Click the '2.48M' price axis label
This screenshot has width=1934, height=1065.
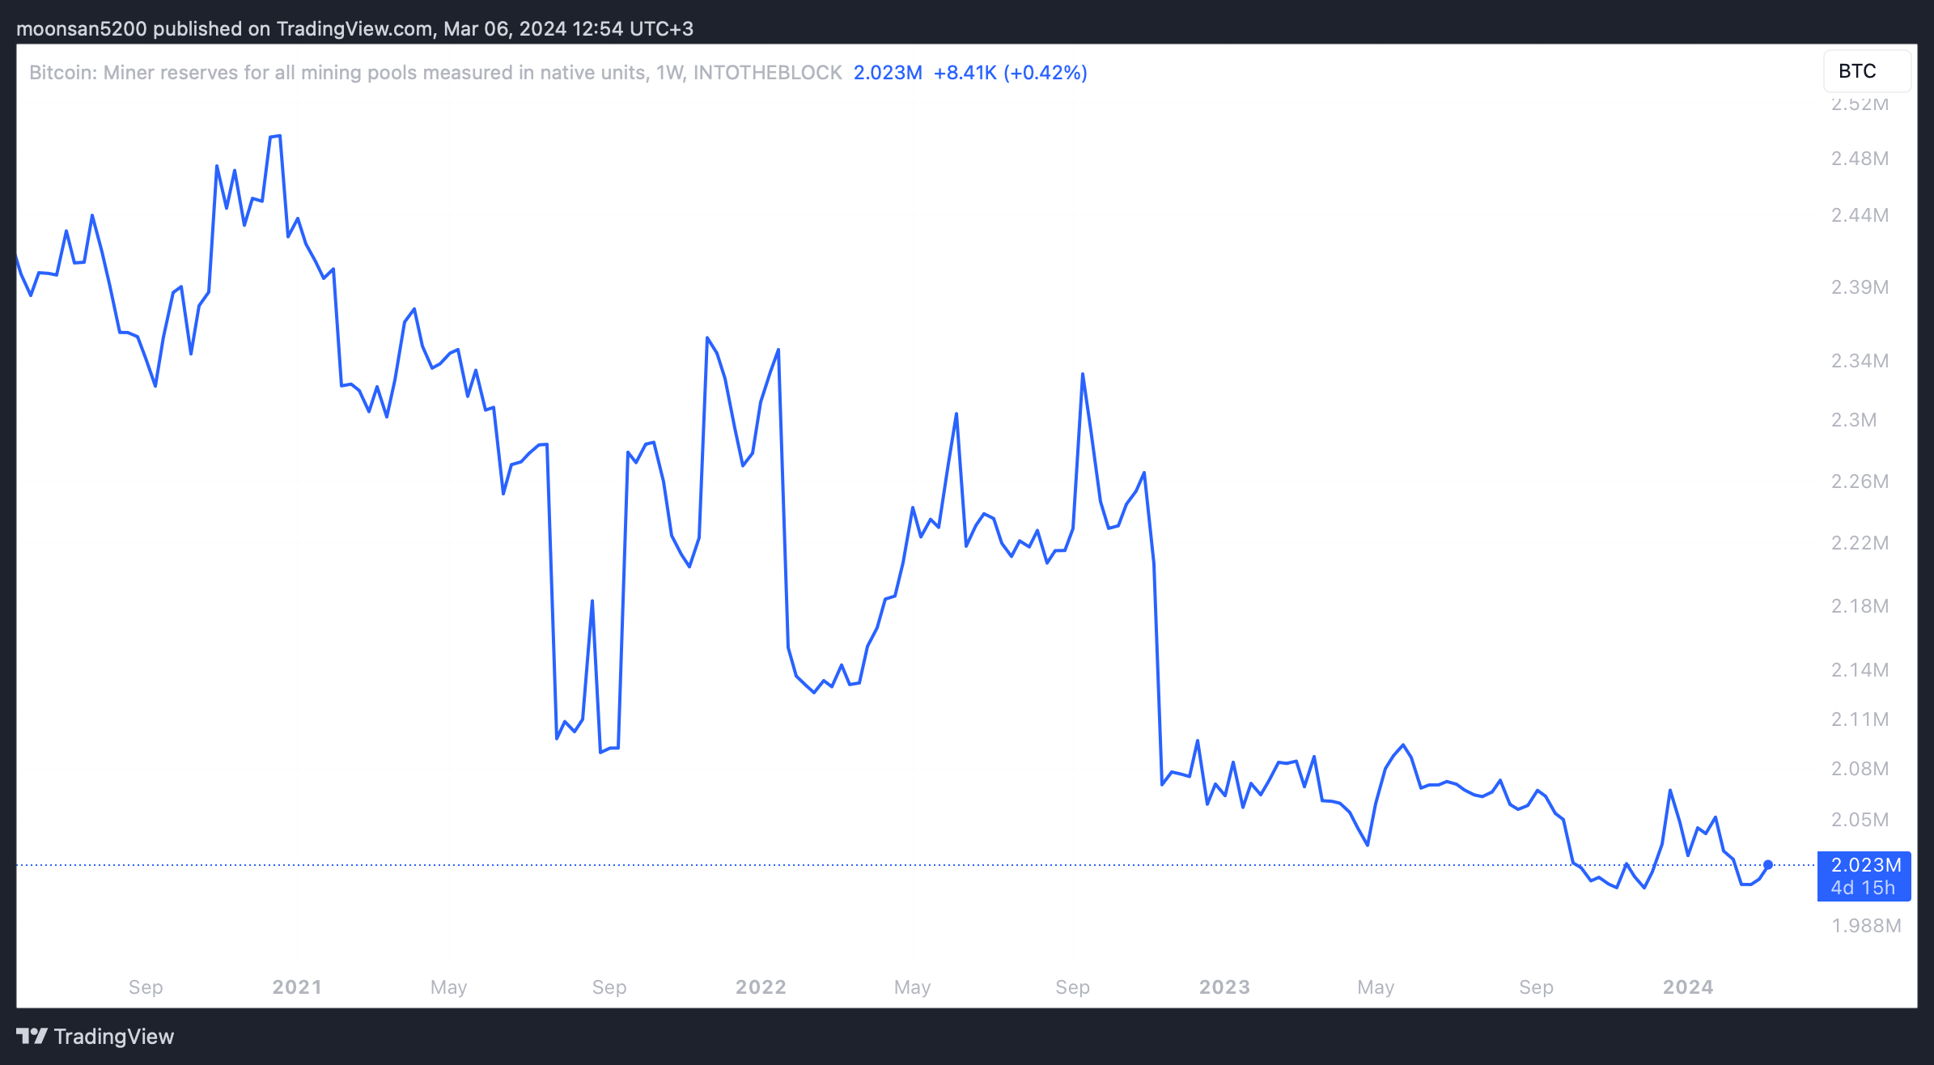pyautogui.click(x=1860, y=159)
